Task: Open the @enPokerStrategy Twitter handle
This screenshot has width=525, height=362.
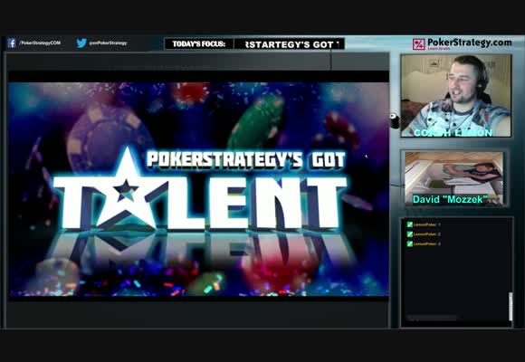Action: click(x=108, y=43)
